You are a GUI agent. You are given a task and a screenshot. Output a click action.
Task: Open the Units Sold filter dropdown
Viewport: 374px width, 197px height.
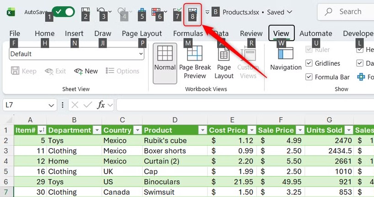349,130
